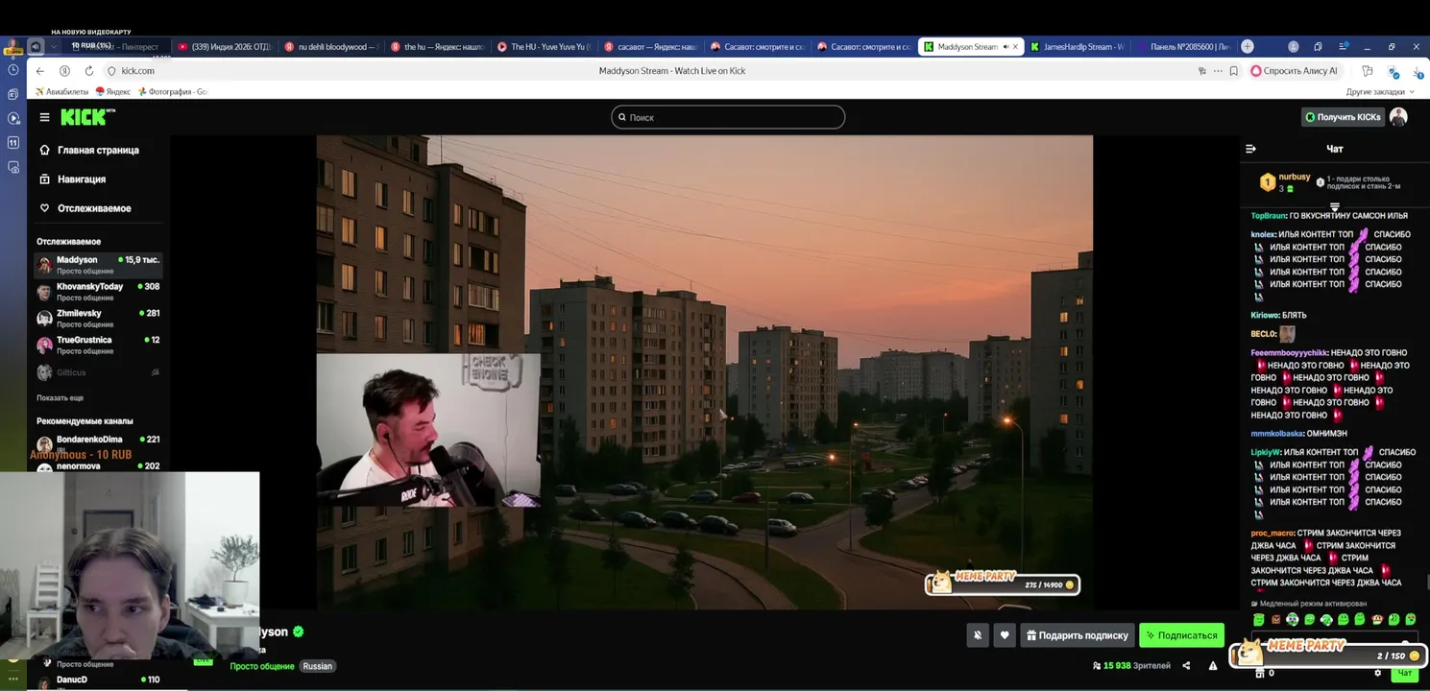Click the Russian language tag
The height and width of the screenshot is (691, 1430).
pos(317,666)
